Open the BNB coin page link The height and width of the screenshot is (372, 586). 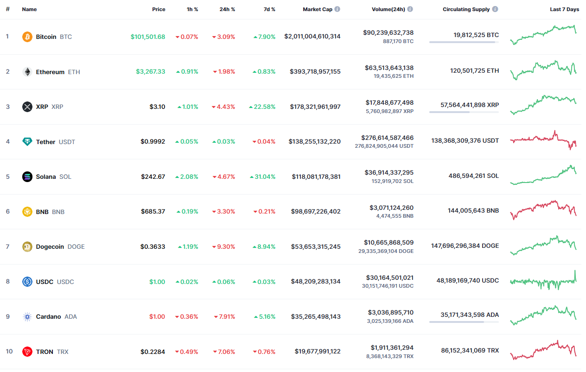(x=42, y=212)
